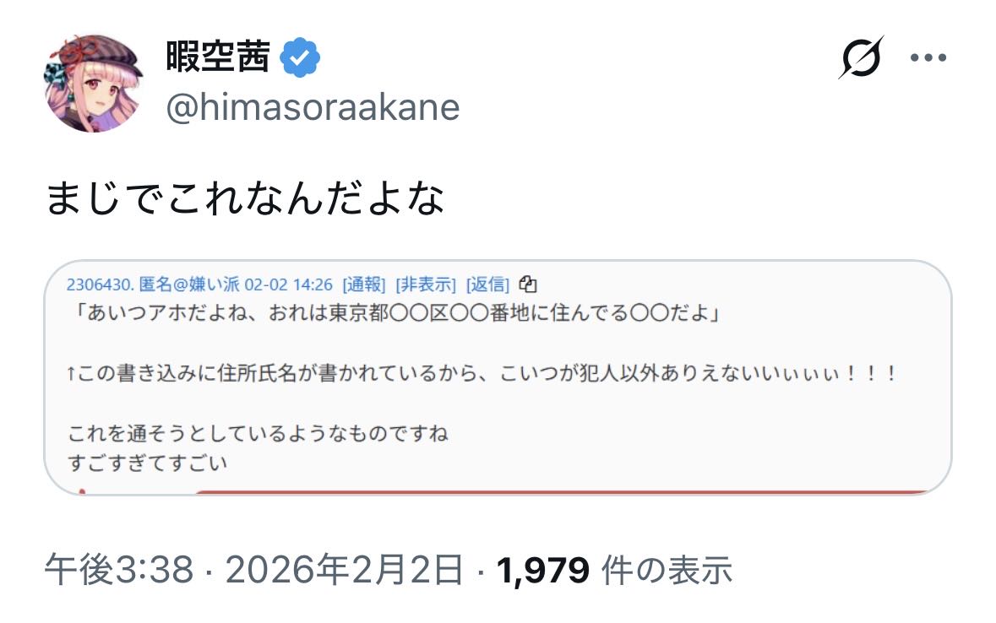Open the 暇空茜 profile avatar
The height and width of the screenshot is (623, 996).
coord(91,84)
